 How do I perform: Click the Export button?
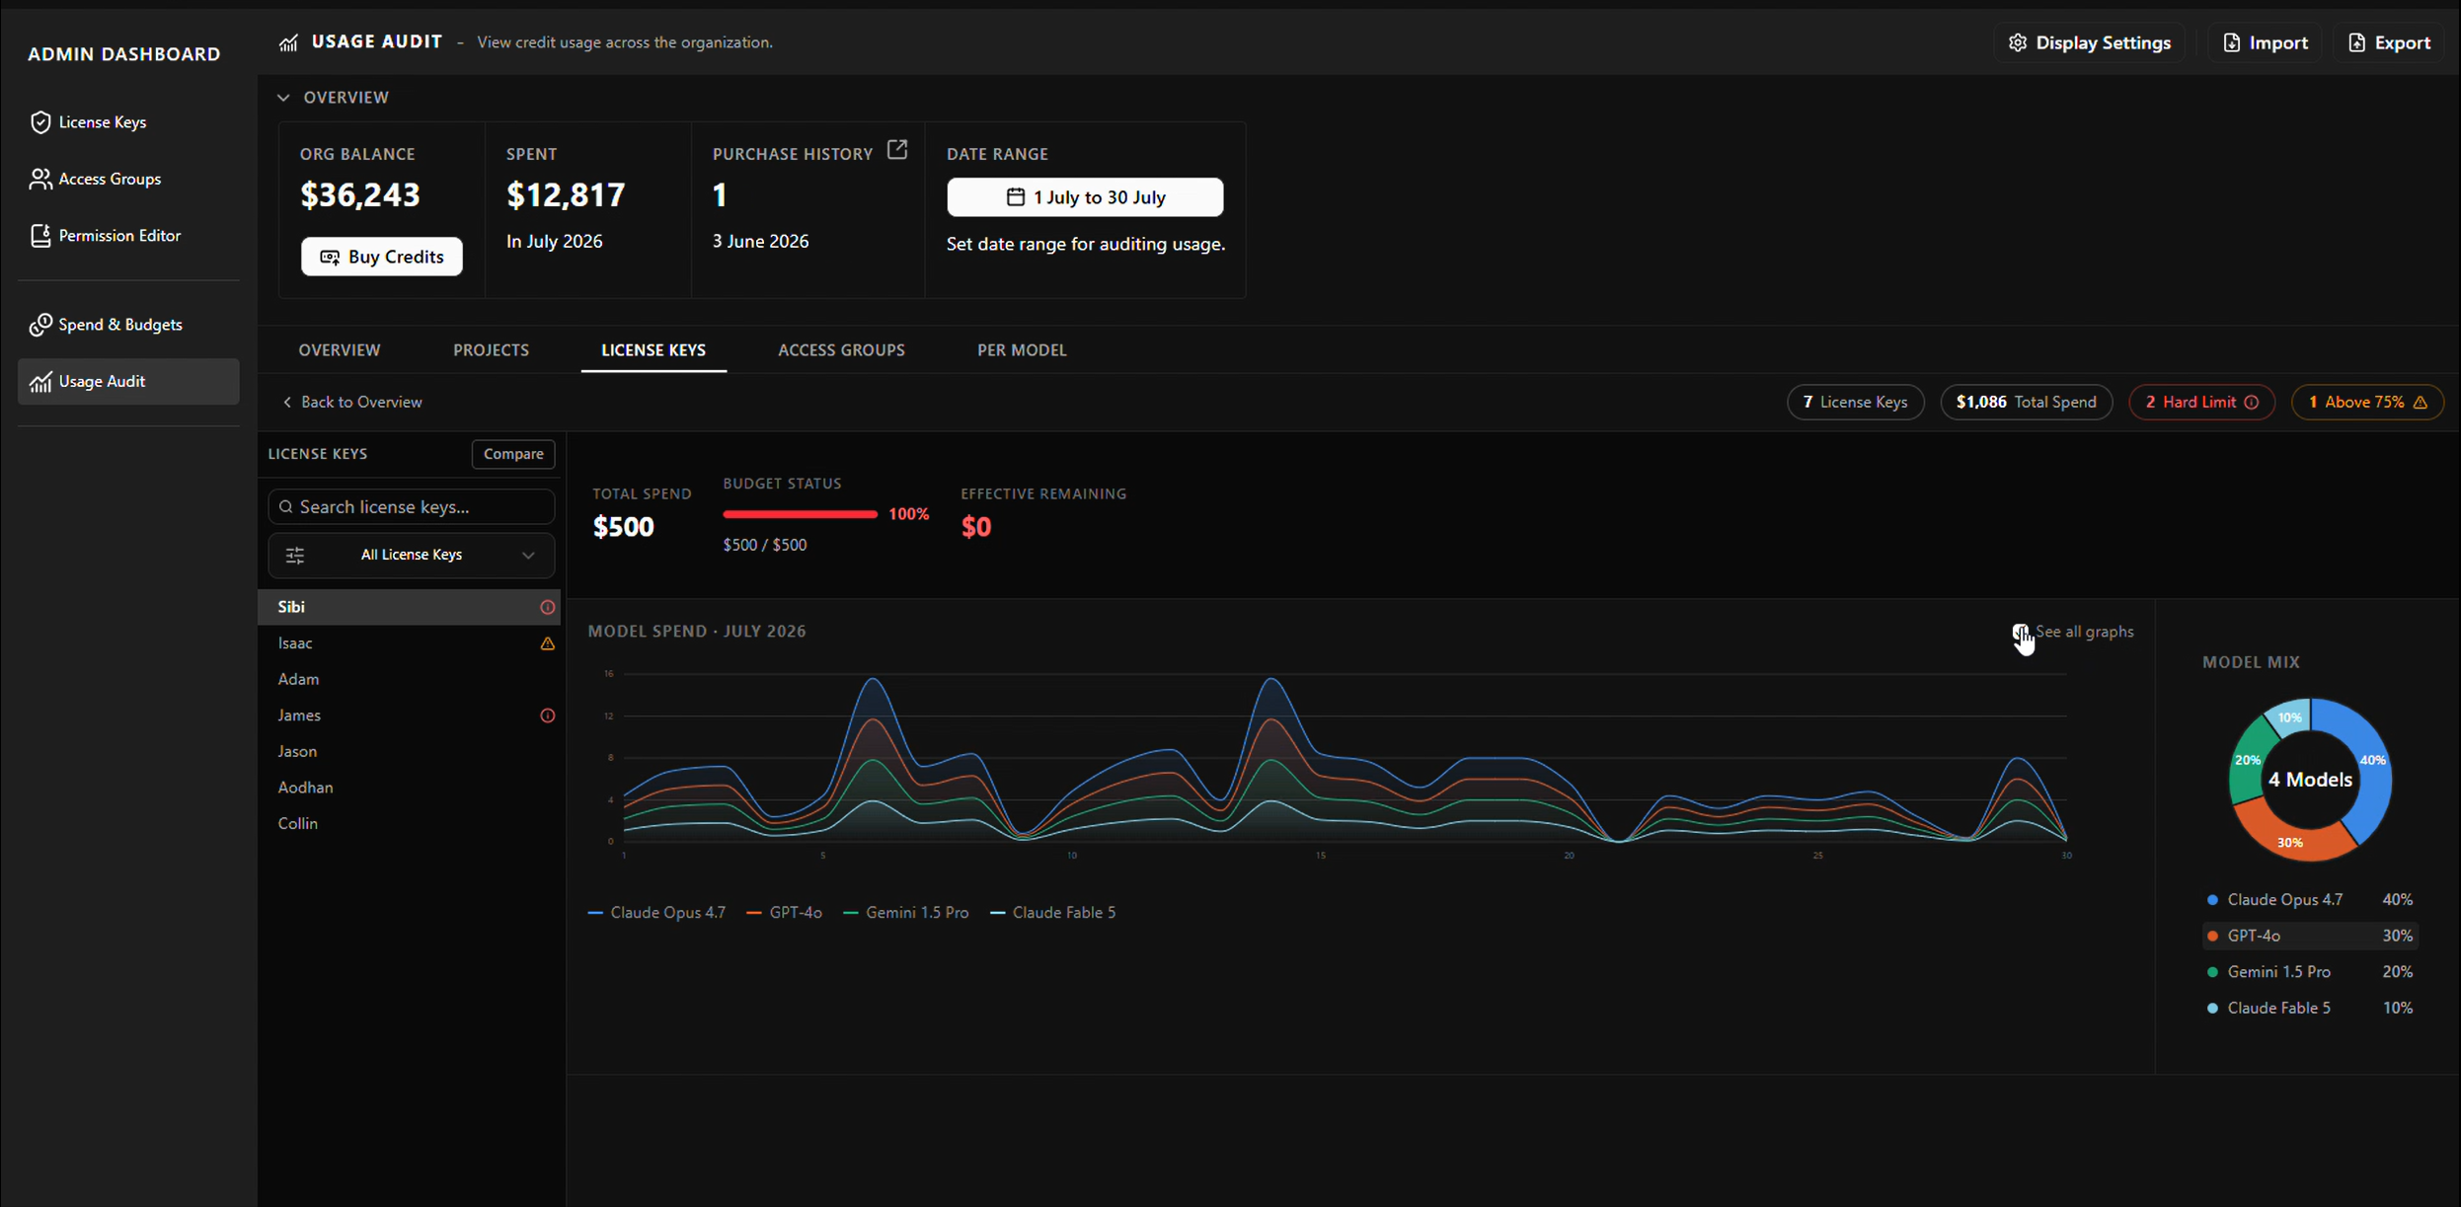point(2389,42)
